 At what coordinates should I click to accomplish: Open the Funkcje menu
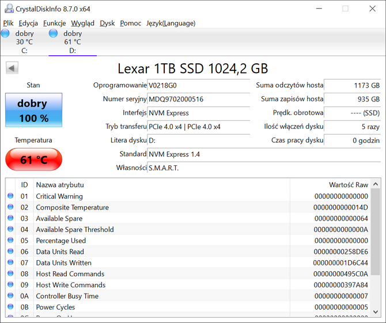54,23
